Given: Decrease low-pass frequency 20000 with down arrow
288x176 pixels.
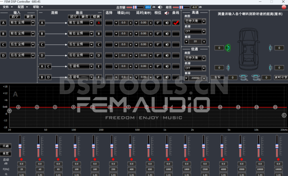Looking at the screenshot, I should point(186,78).
